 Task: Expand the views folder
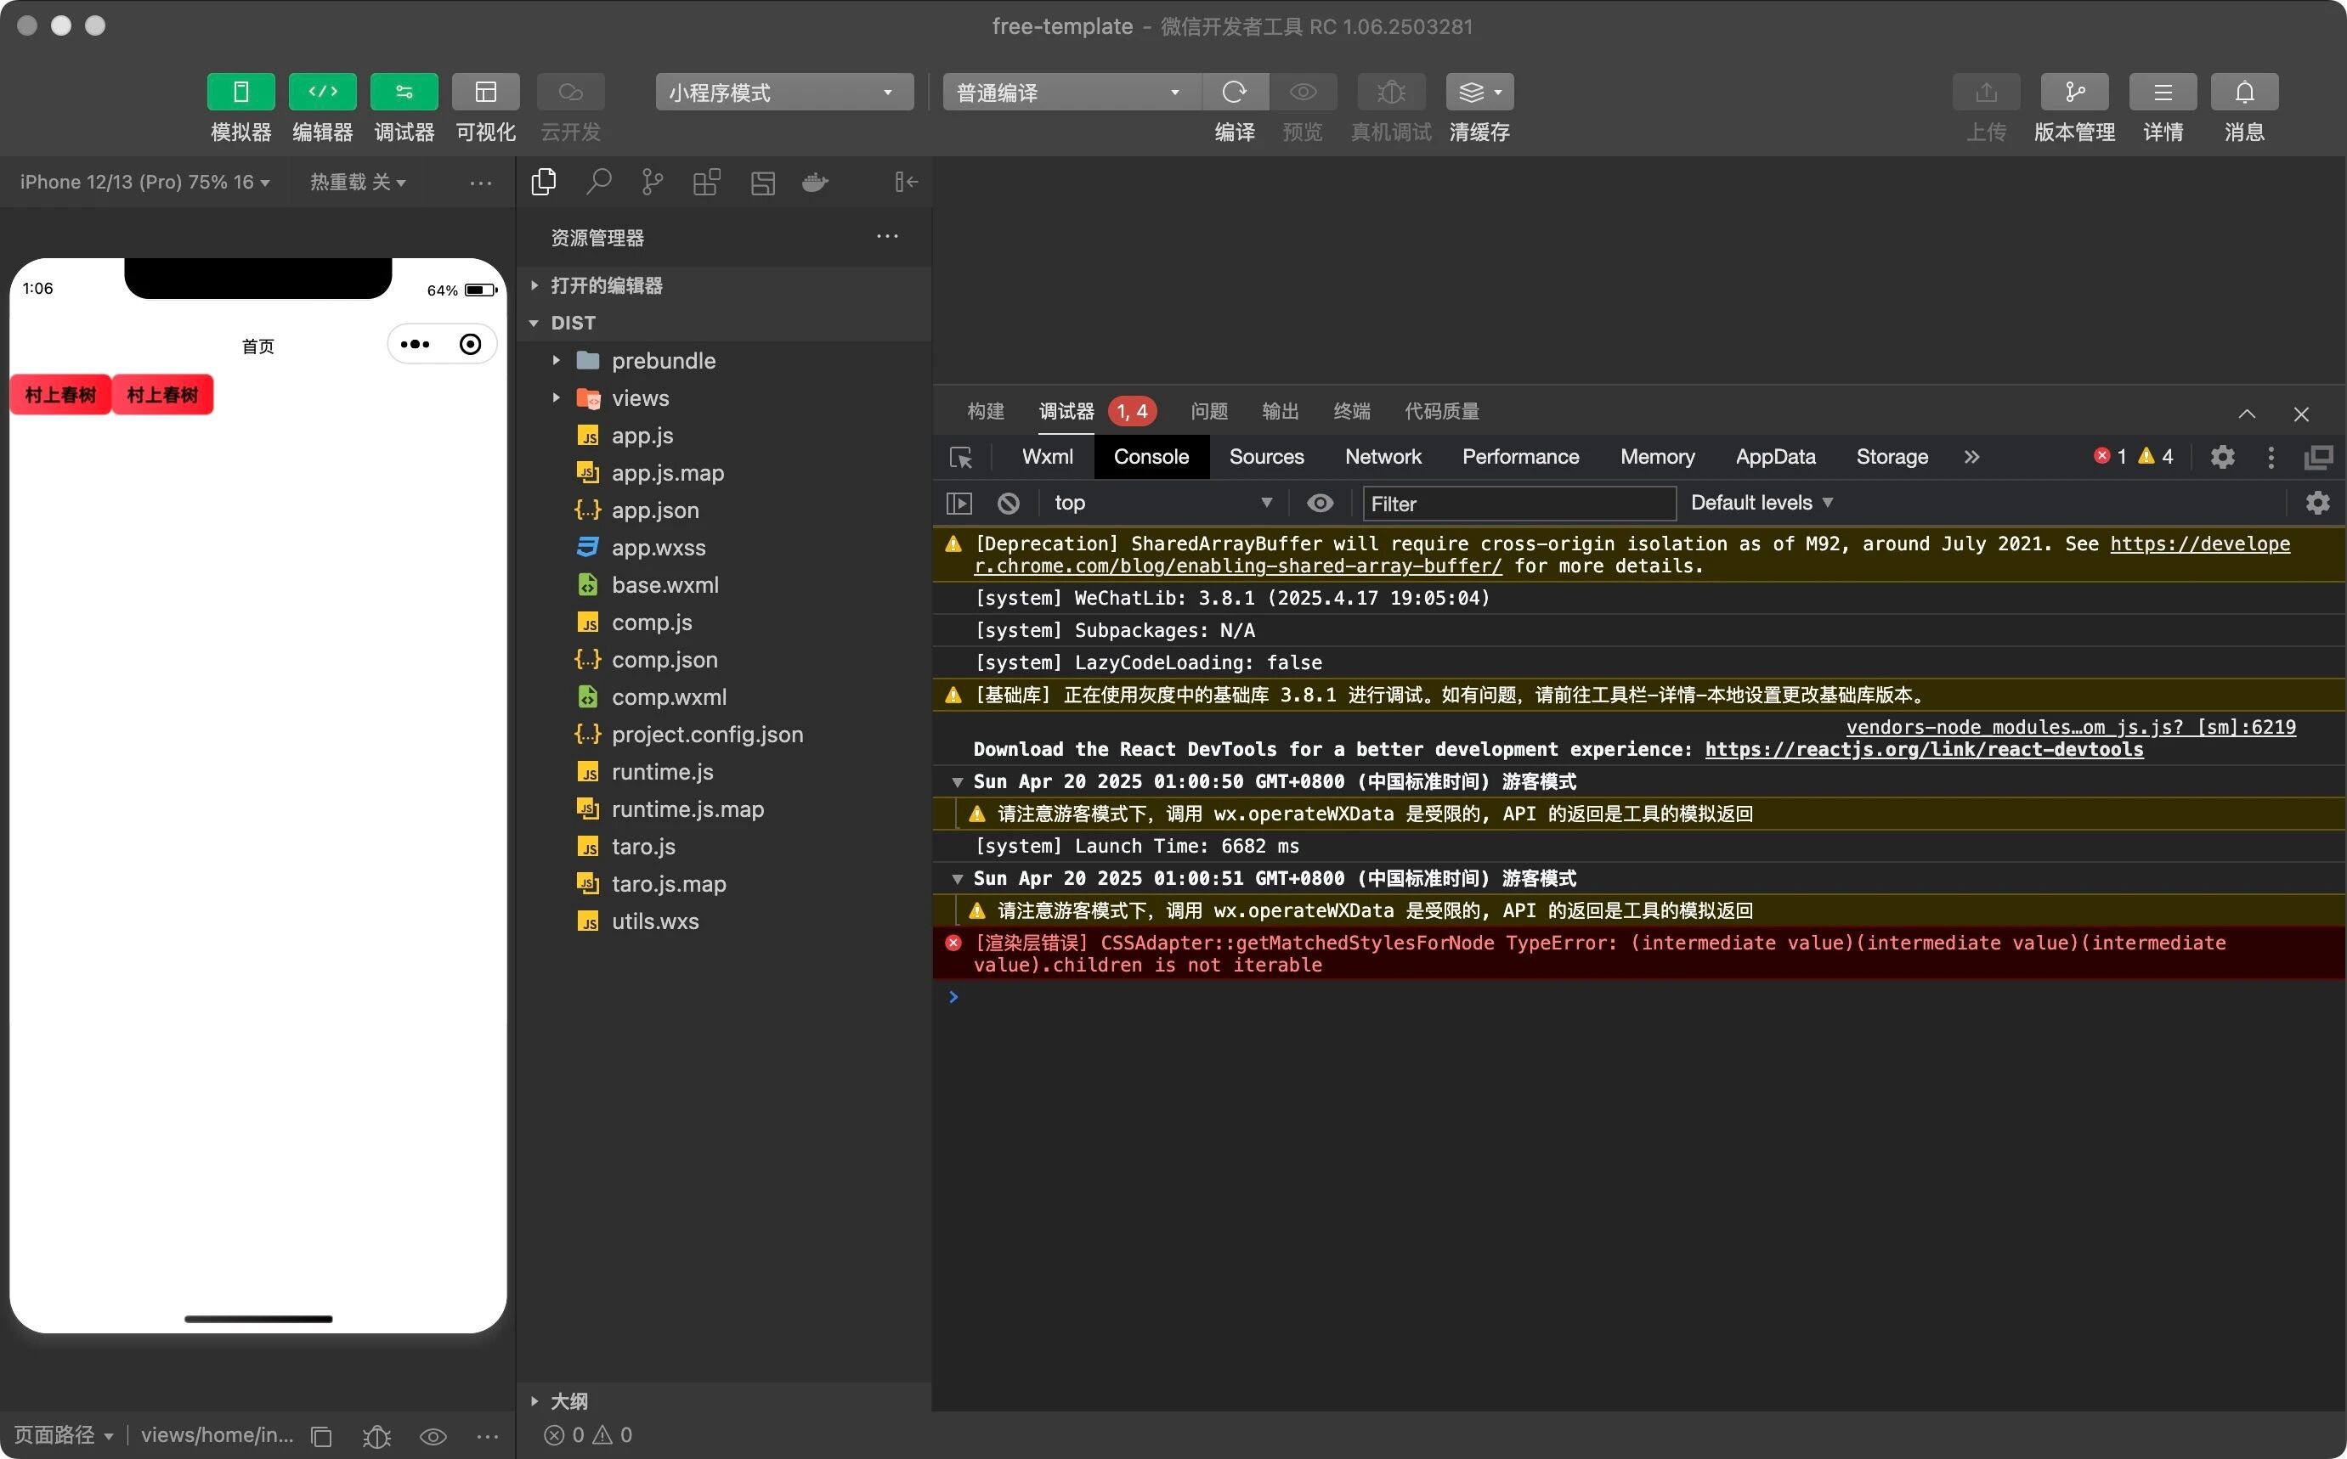click(x=639, y=397)
